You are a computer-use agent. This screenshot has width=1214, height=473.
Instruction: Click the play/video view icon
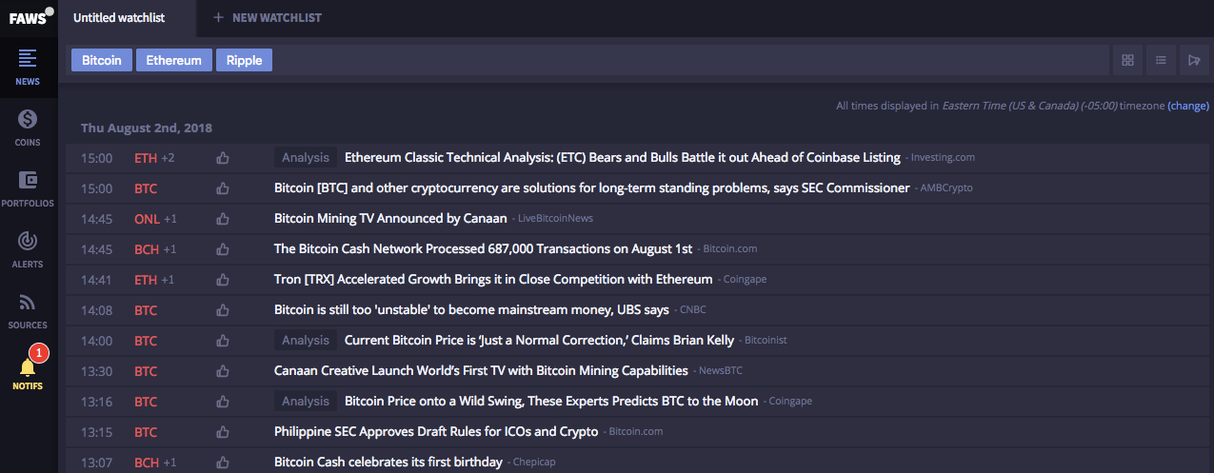click(1193, 60)
